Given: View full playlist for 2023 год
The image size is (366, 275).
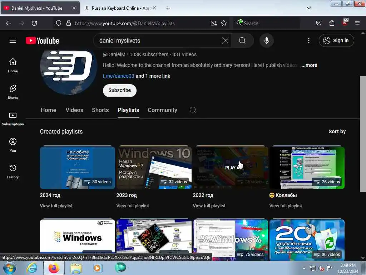Looking at the screenshot, I should (x=133, y=206).
